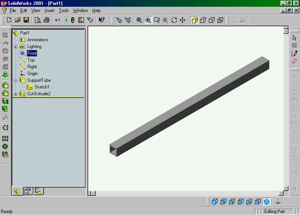Open the Insert menu
The width and height of the screenshot is (300, 216).
pos(49,10)
